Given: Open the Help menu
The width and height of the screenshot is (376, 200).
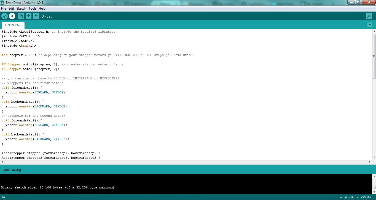Looking at the screenshot, I should tap(42, 9).
